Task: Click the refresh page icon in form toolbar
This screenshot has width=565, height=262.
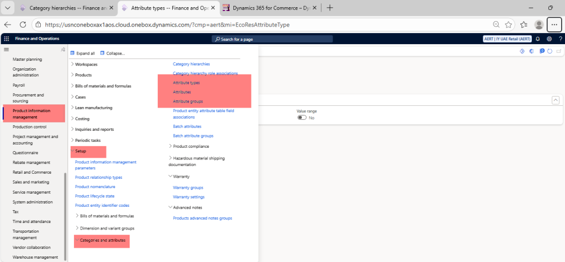Action: [550, 51]
